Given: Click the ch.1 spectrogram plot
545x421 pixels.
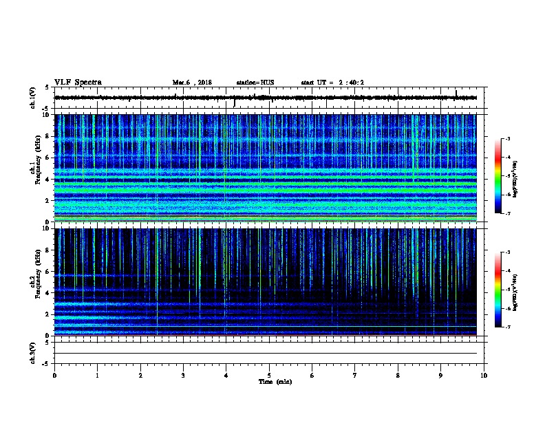Looking at the screenshot, I should pyautogui.click(x=266, y=168).
